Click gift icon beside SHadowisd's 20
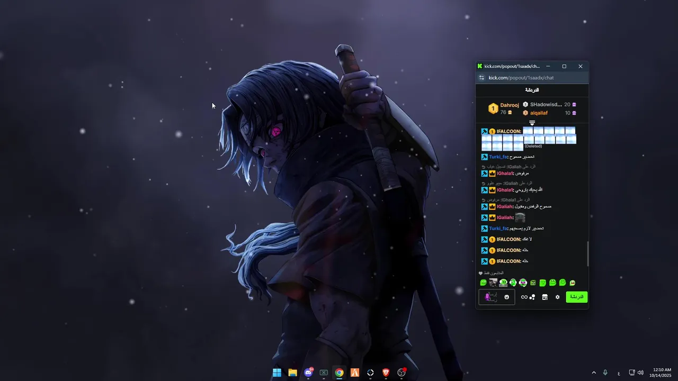 click(x=574, y=105)
